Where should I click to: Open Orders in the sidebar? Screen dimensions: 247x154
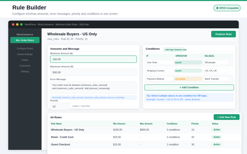pyautogui.click(x=25, y=60)
